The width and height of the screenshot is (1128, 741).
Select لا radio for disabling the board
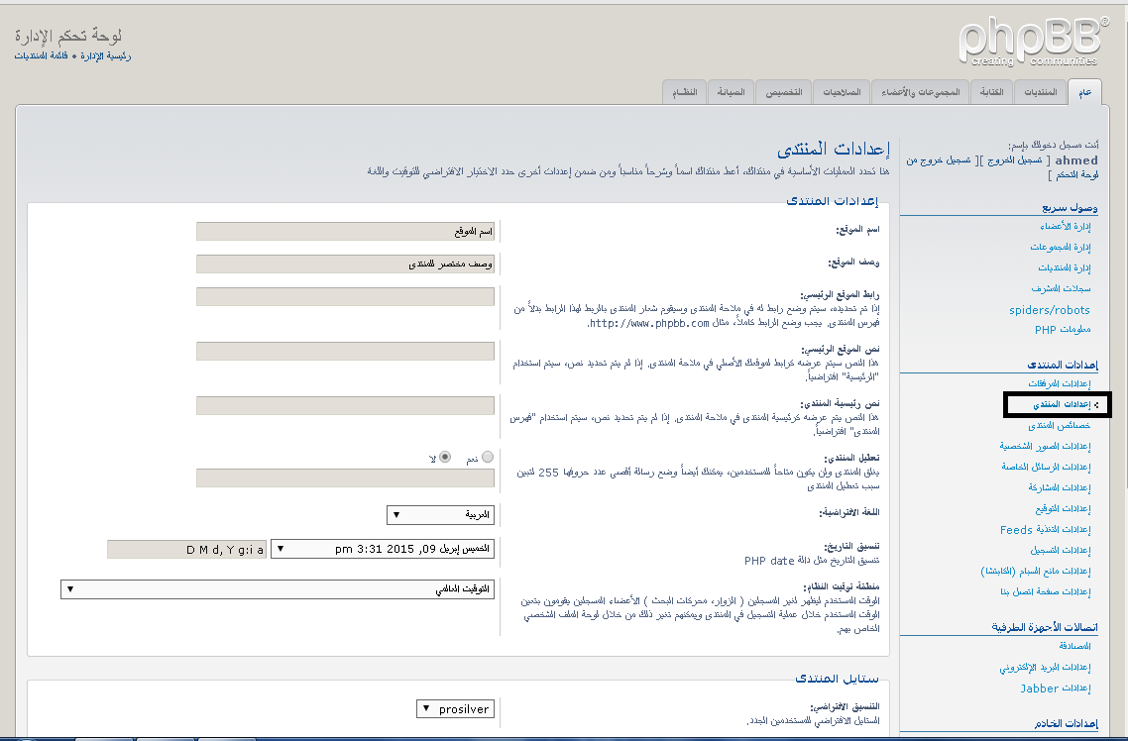pyautogui.click(x=445, y=457)
